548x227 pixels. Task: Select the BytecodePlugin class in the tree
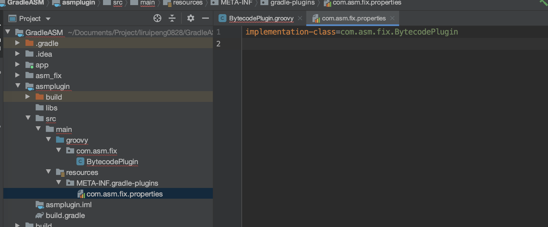point(112,162)
